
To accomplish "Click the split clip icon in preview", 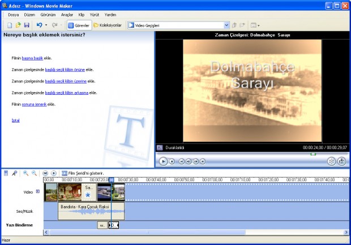I will (331, 161).
